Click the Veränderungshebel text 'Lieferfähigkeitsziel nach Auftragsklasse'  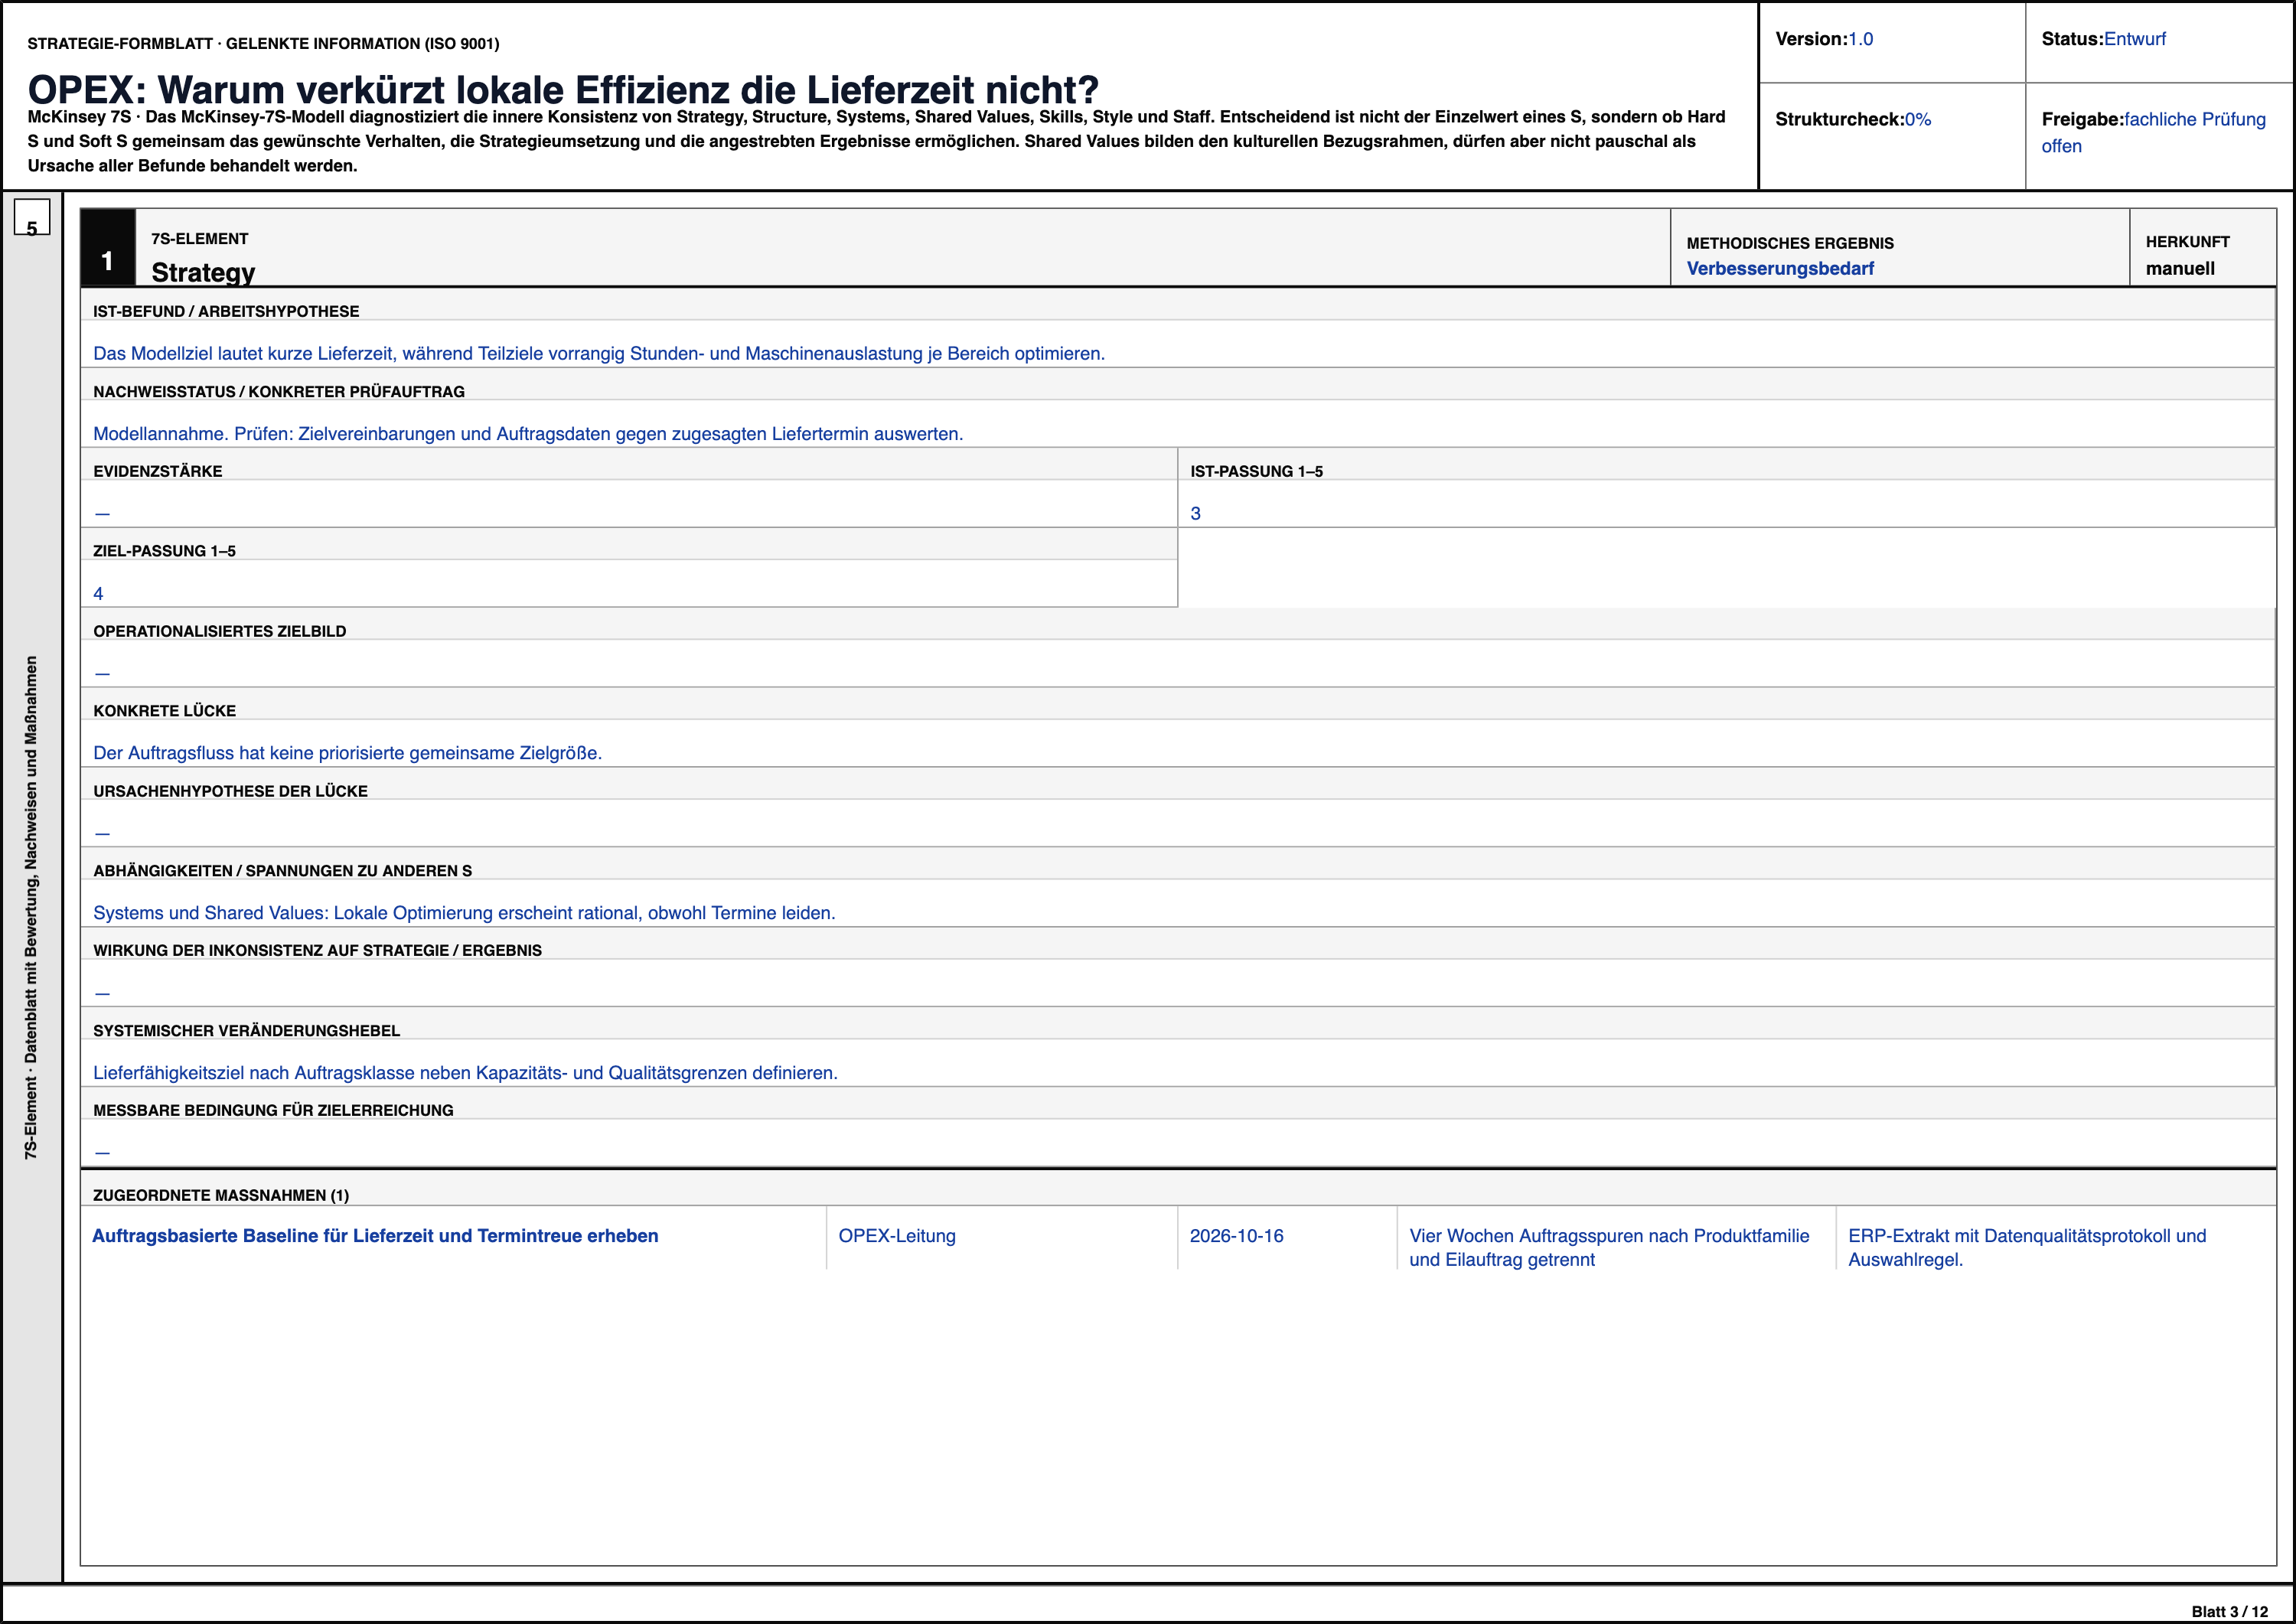tap(465, 1072)
